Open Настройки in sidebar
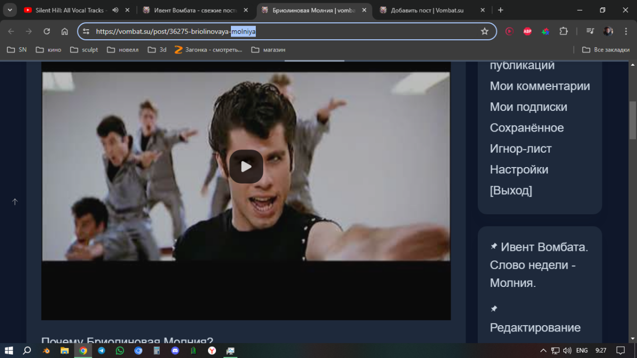This screenshot has height=358, width=637. pyautogui.click(x=519, y=170)
